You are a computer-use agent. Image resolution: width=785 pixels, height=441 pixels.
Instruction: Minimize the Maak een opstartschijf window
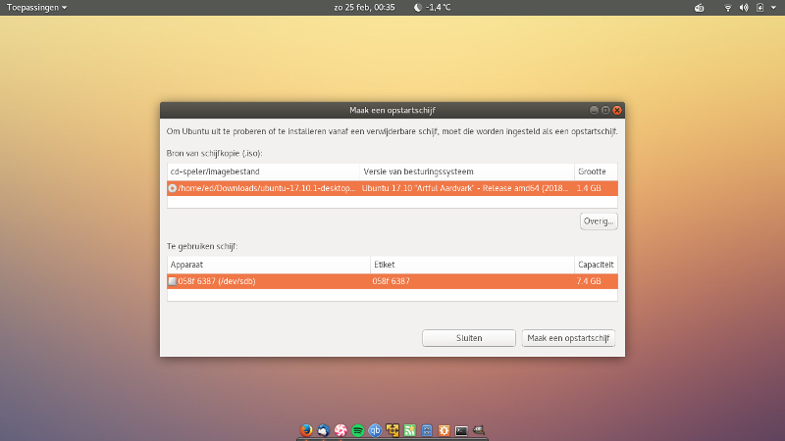click(594, 110)
